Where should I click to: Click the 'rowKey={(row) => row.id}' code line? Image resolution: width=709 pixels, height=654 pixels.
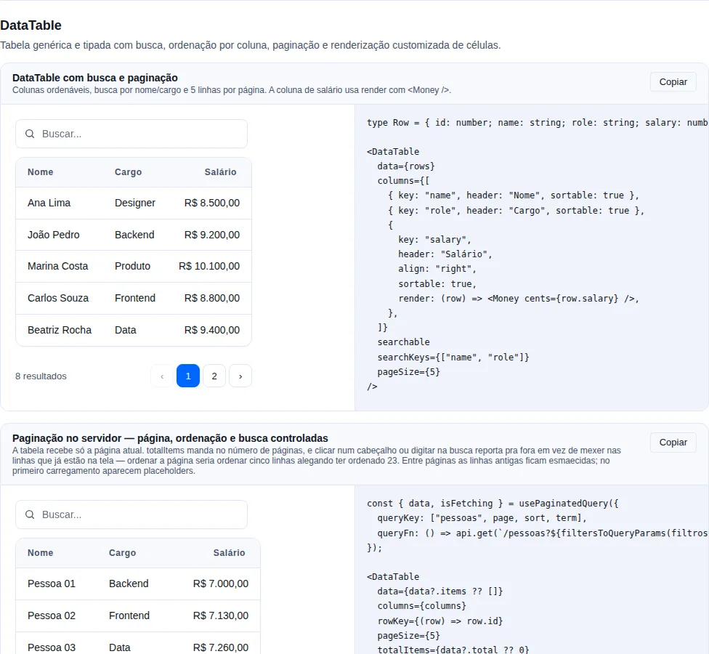(x=440, y=621)
